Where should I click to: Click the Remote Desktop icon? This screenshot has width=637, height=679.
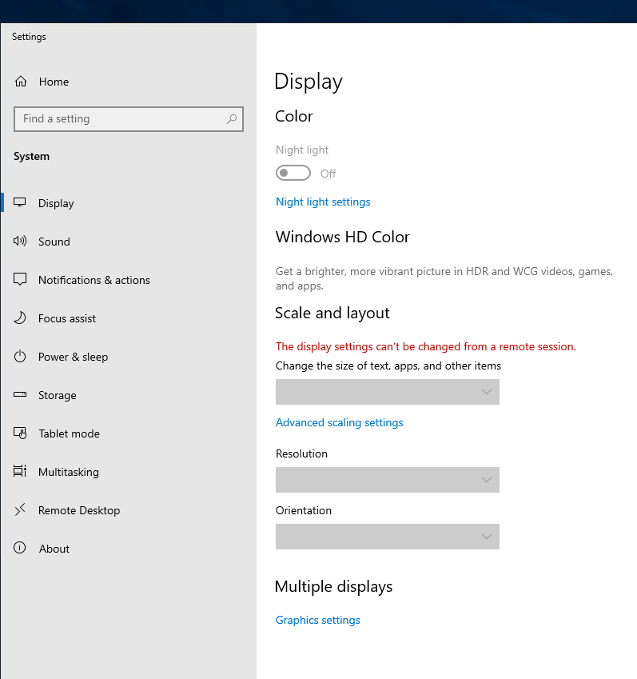point(20,509)
